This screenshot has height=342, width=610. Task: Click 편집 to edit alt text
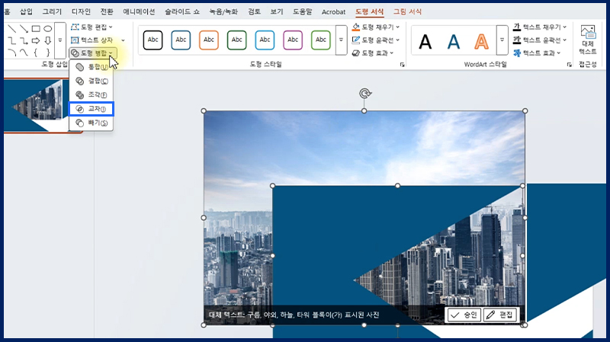[x=500, y=315]
